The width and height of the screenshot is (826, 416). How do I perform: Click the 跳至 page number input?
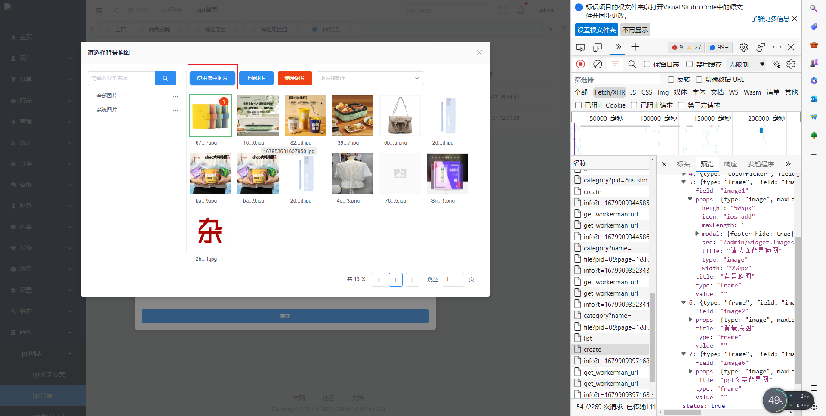point(453,280)
